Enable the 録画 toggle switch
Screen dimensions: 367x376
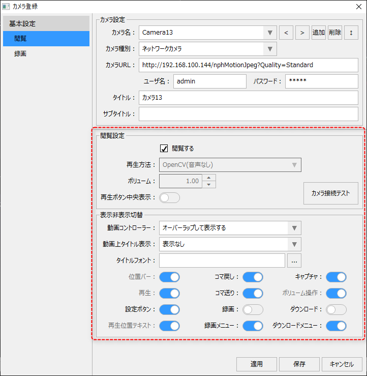(x=253, y=309)
